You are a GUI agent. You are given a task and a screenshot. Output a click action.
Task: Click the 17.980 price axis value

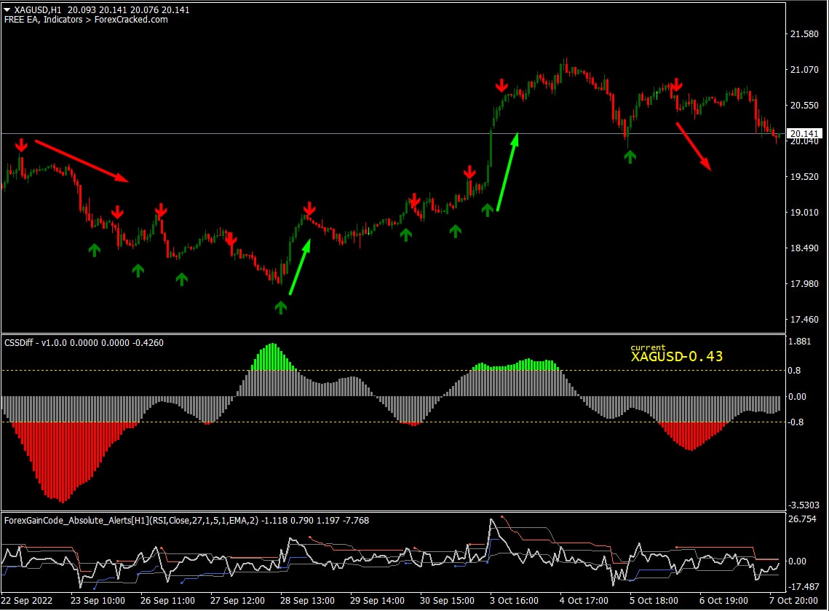coord(804,284)
